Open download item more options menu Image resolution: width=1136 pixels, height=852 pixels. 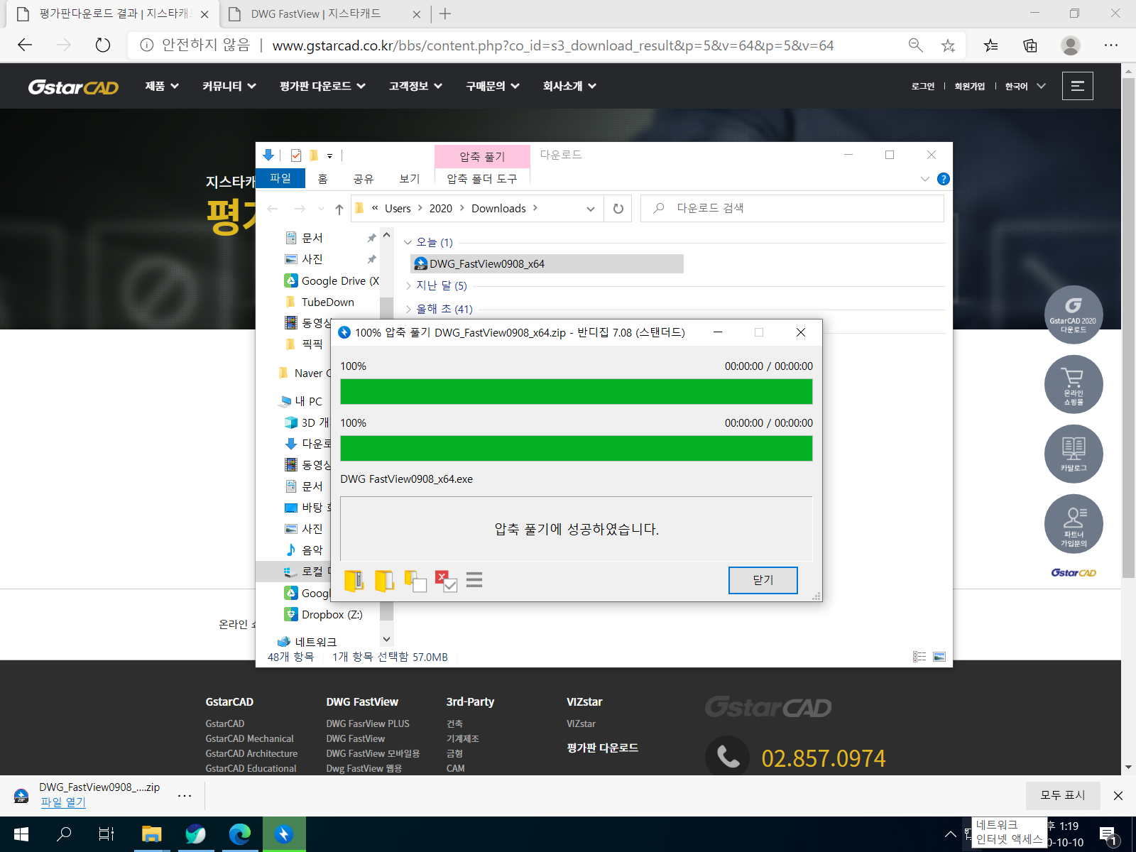click(185, 796)
